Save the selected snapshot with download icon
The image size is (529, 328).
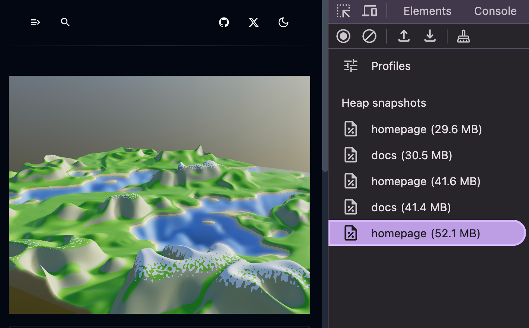coord(430,36)
